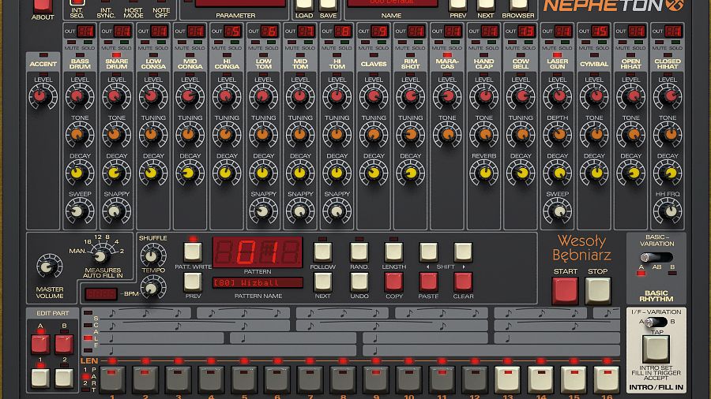Select the LASER GUN instrument
The height and width of the screenshot is (399, 711).
coord(557,64)
